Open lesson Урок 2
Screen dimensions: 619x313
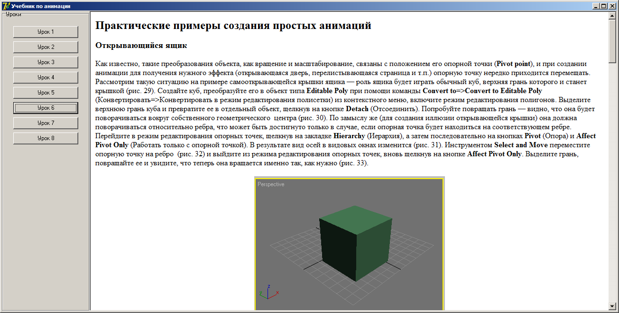pos(46,47)
